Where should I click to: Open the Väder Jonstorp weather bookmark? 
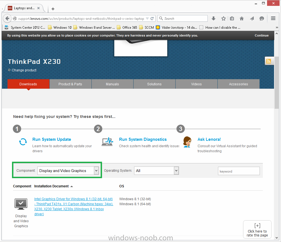point(176,27)
